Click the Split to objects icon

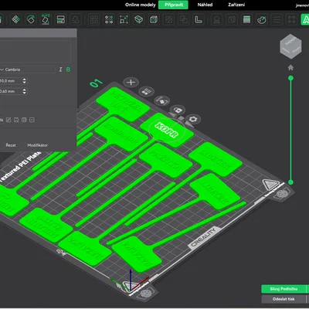pos(94,19)
